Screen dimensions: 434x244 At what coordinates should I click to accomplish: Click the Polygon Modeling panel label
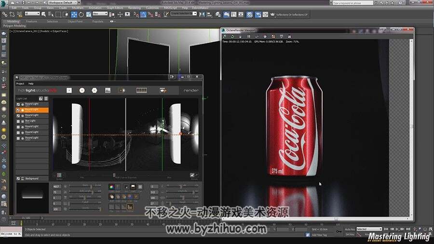[x=14, y=26]
